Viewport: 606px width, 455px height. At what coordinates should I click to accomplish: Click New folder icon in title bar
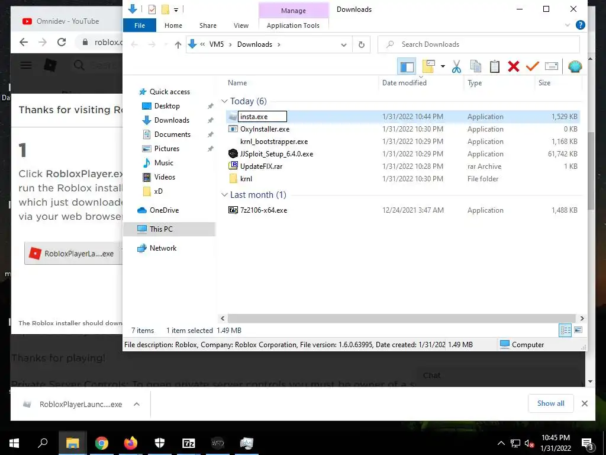[x=165, y=9]
